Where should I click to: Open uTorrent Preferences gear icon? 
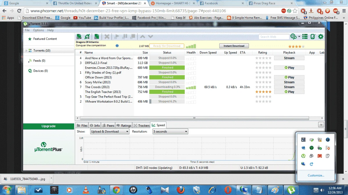pyautogui.click(x=321, y=36)
